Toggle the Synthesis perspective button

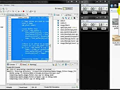pyautogui.click(x=68, y=9)
